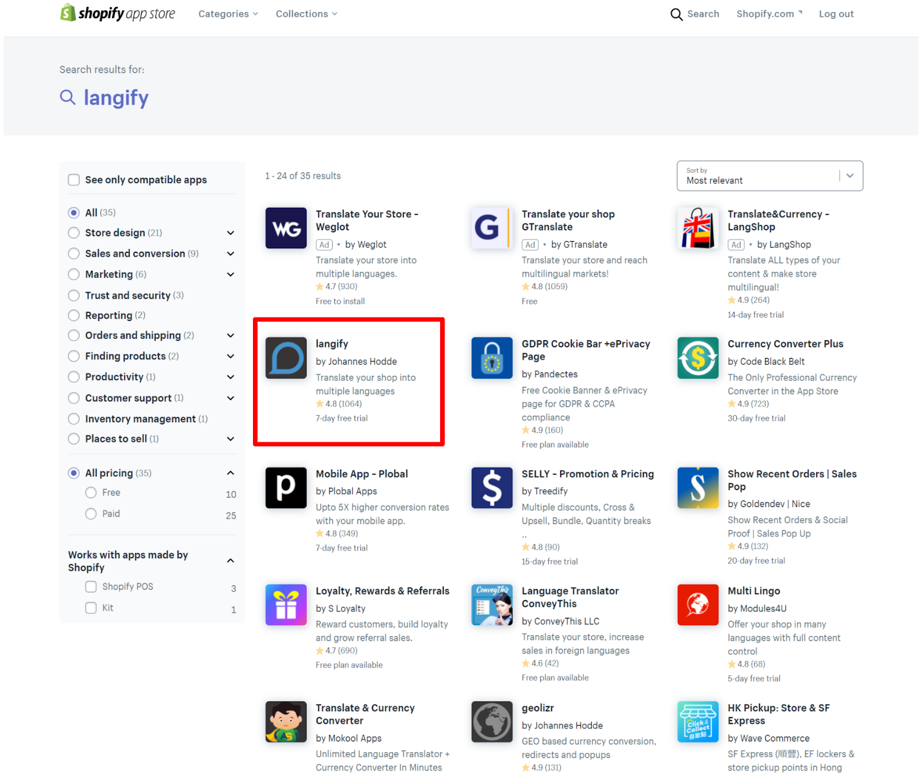Open the GDPR Cookie Bar padlock icon
This screenshot has width=924, height=784.
click(492, 358)
